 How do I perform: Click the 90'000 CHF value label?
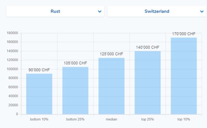[39, 70]
